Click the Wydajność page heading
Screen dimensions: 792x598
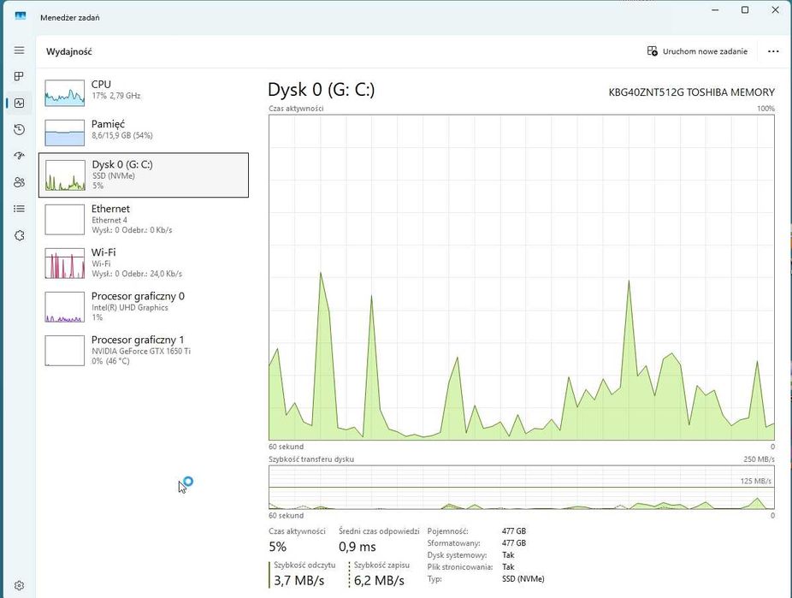68,51
